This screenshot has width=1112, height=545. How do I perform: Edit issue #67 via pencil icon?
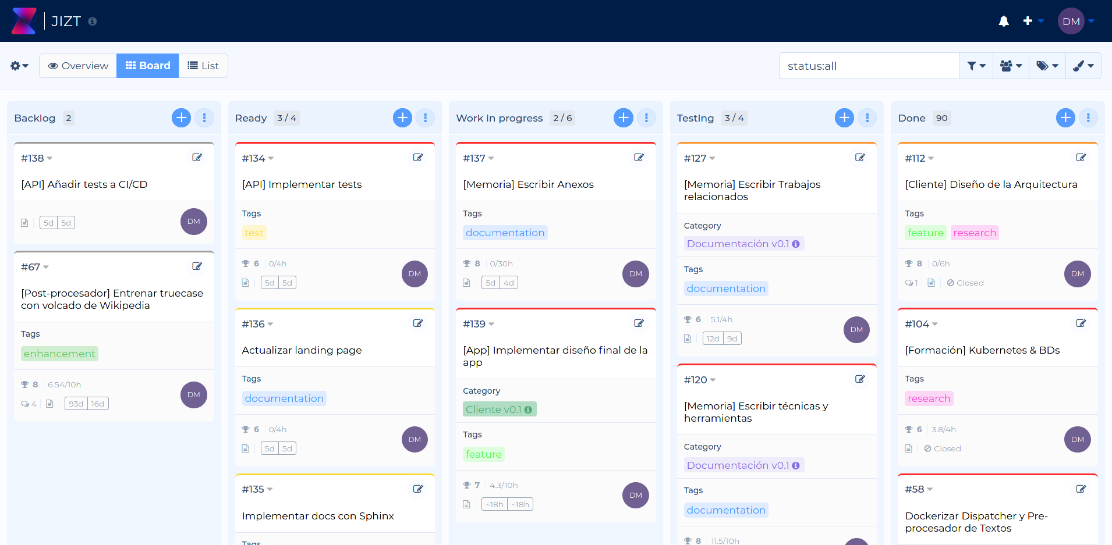click(197, 266)
